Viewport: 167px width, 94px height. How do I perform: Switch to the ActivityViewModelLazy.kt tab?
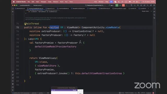tap(35, 9)
